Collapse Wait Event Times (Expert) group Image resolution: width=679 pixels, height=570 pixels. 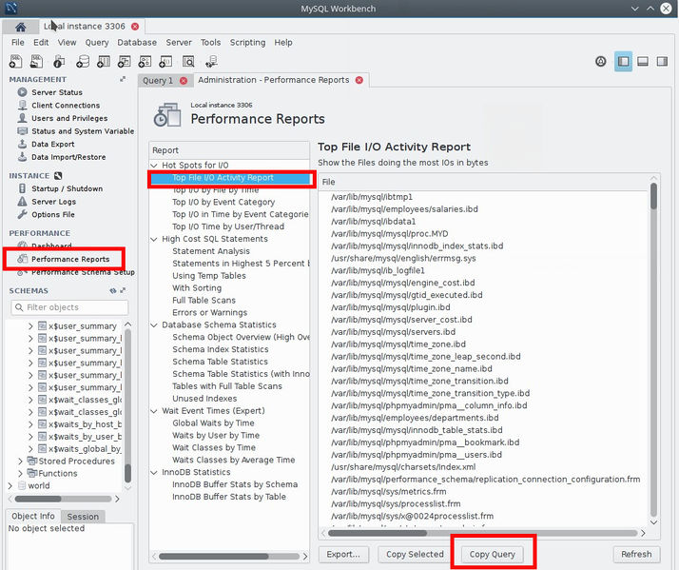click(154, 410)
